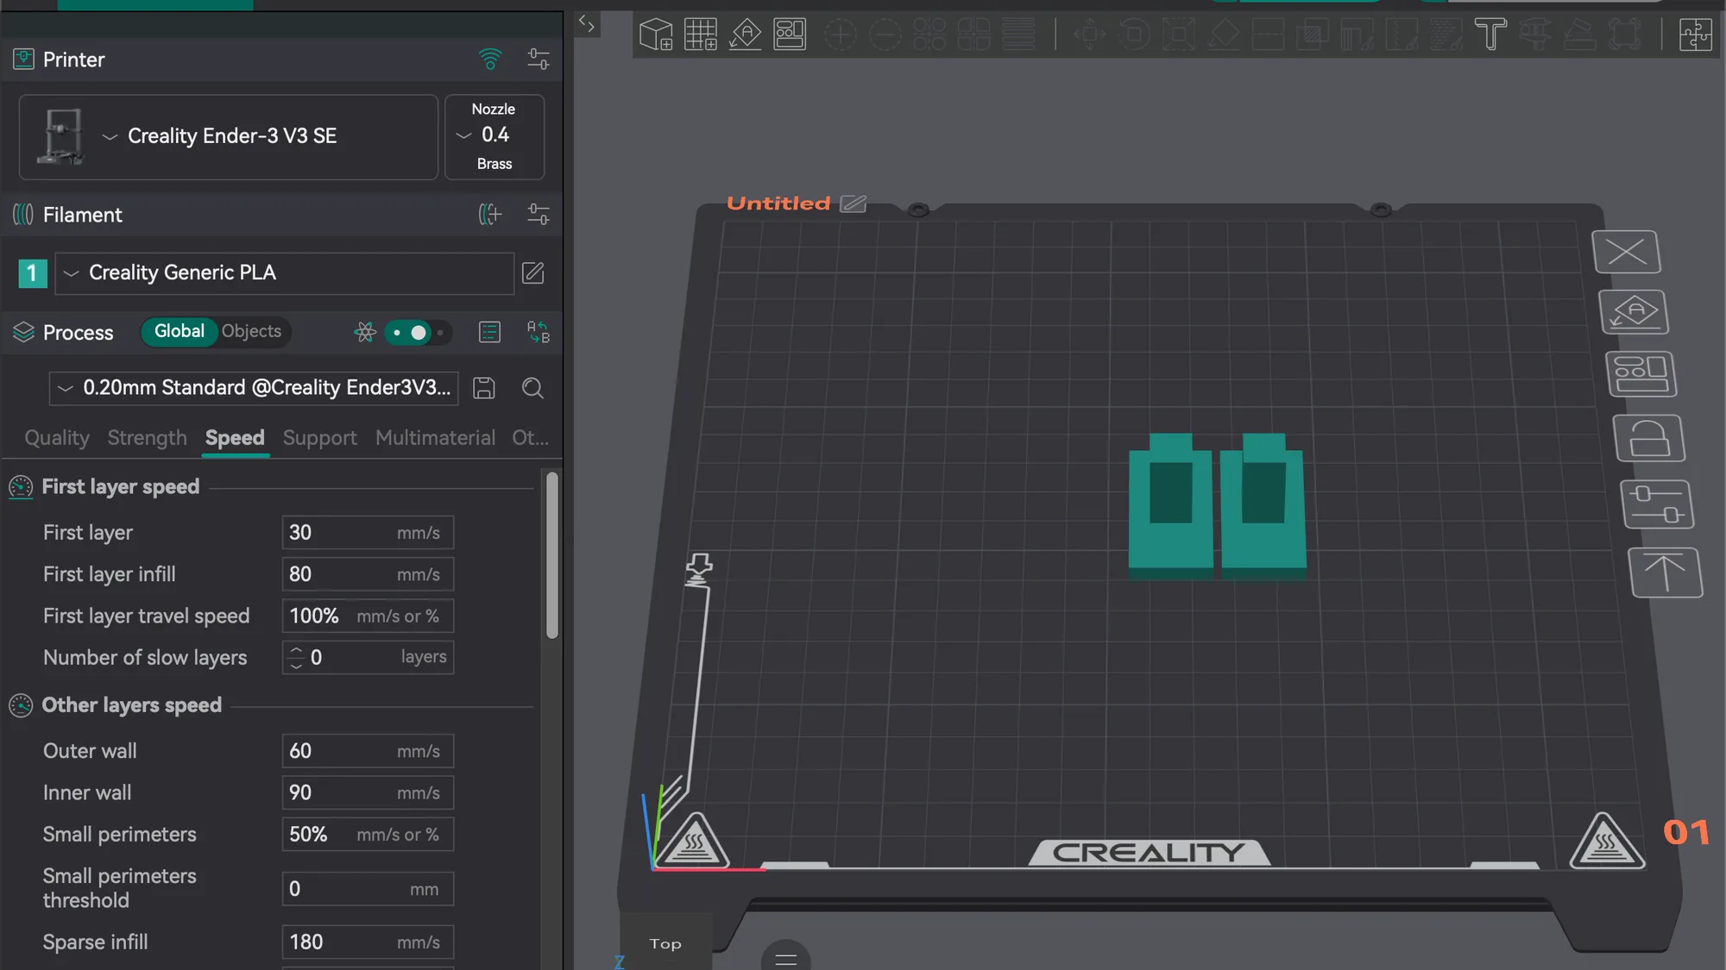The image size is (1726, 970).
Task: Open the Nozzle 0.4 Brass dropdown
Action: click(x=494, y=137)
